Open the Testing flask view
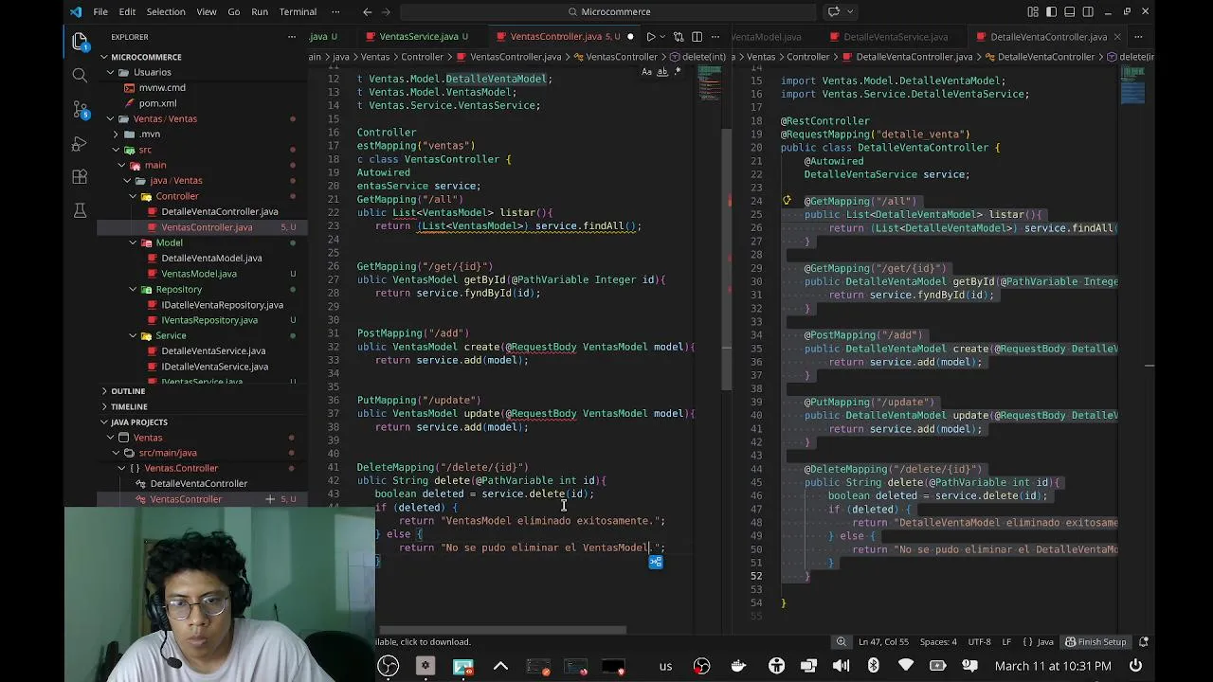The height and width of the screenshot is (682, 1213). [80, 210]
